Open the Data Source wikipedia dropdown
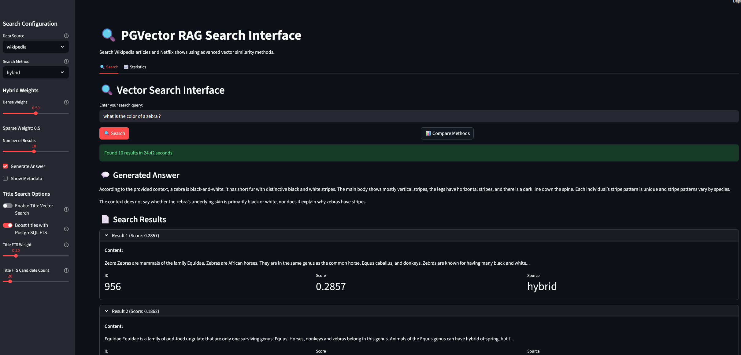This screenshot has width=741, height=355. 35,47
